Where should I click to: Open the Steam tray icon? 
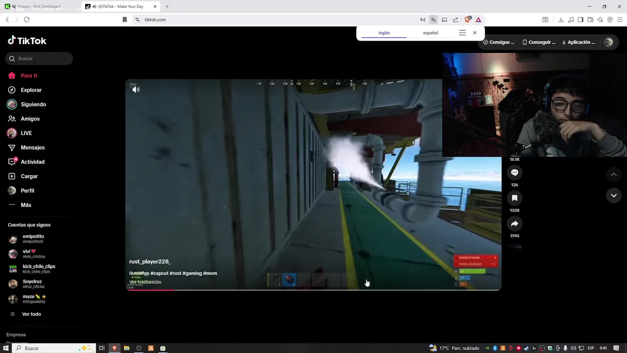[526, 348]
